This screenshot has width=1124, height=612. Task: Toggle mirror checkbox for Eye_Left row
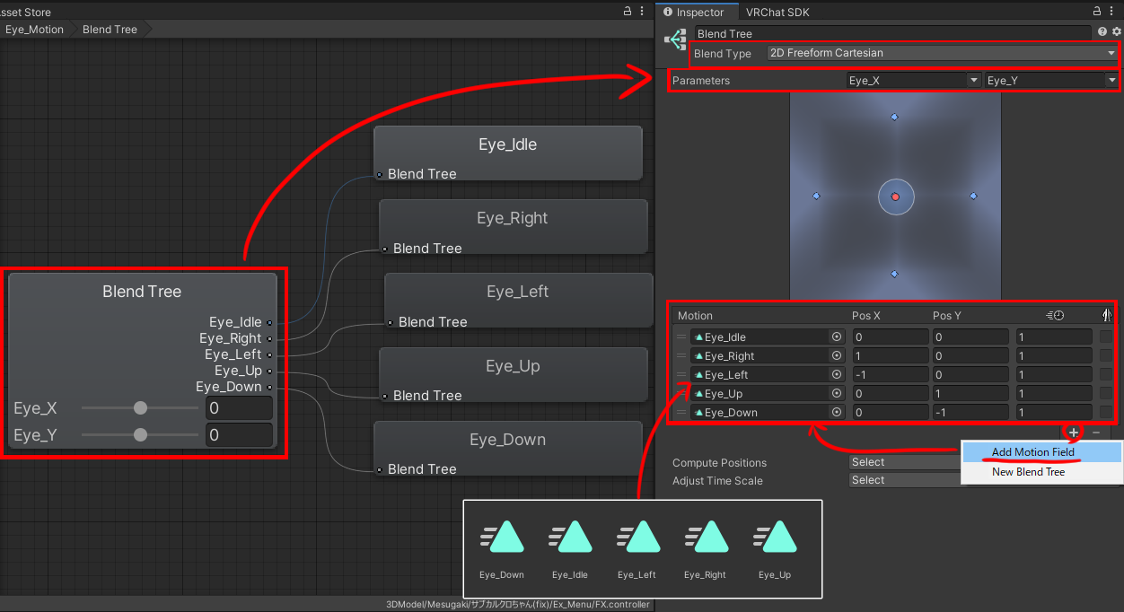(1105, 375)
